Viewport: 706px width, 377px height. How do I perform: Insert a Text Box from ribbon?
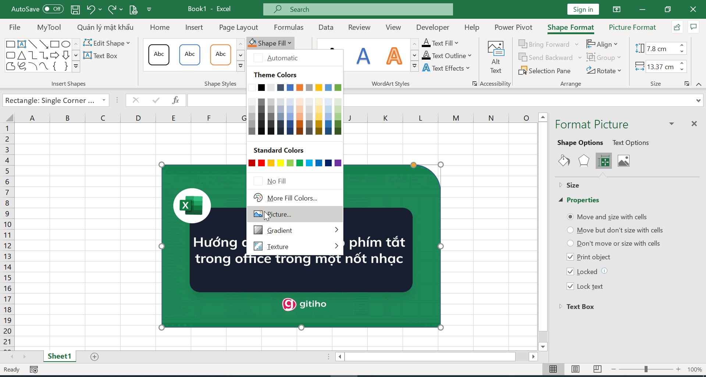click(x=100, y=56)
